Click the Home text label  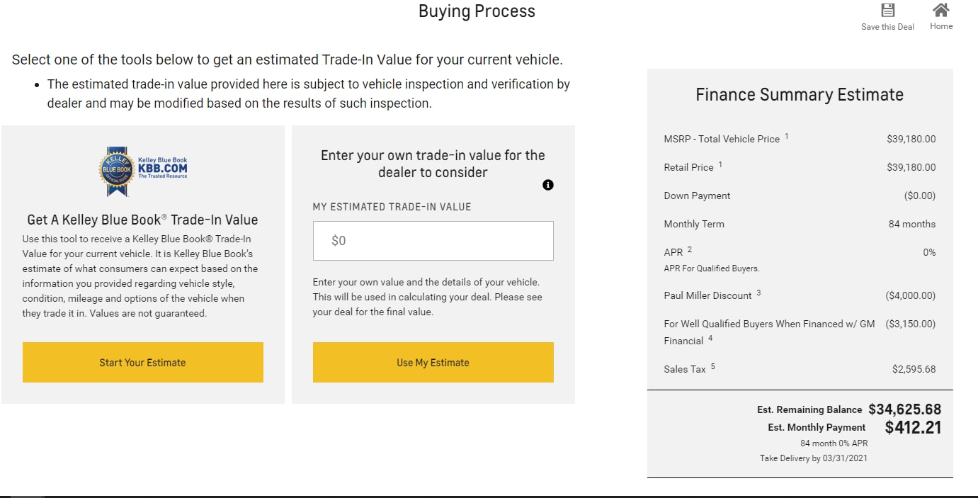(x=941, y=26)
